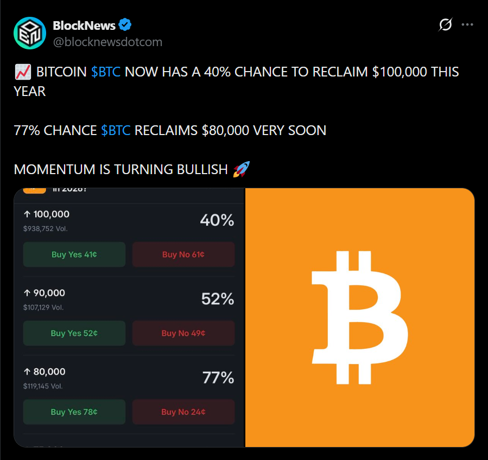Open the @blocknewsdotcom handle
Image resolution: width=488 pixels, height=460 pixels.
pyautogui.click(x=107, y=42)
